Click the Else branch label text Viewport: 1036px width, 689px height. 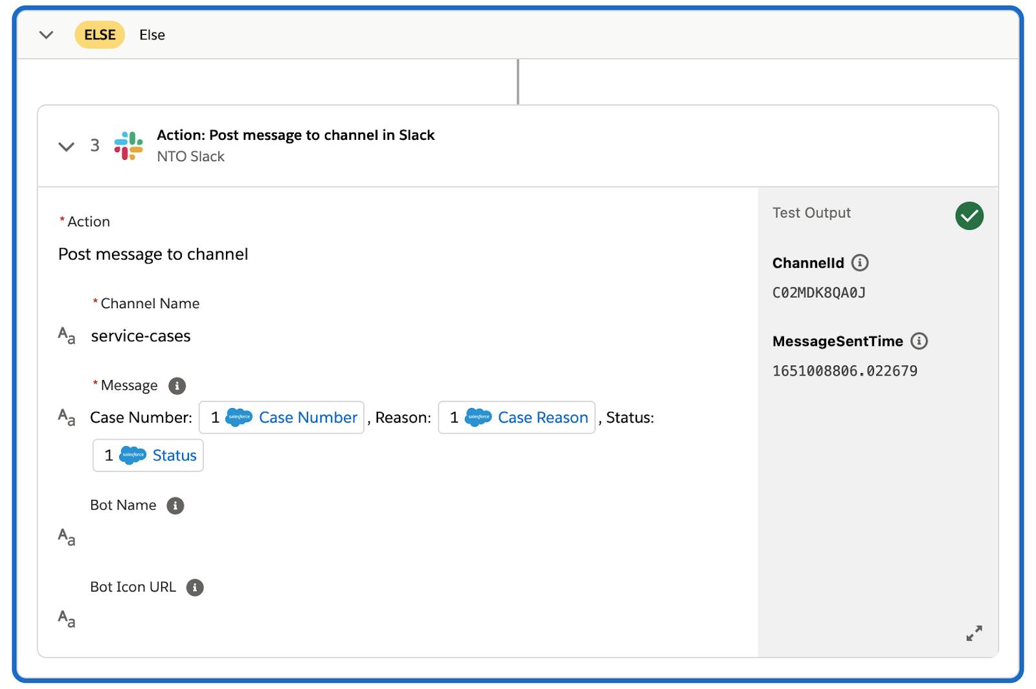pos(152,35)
